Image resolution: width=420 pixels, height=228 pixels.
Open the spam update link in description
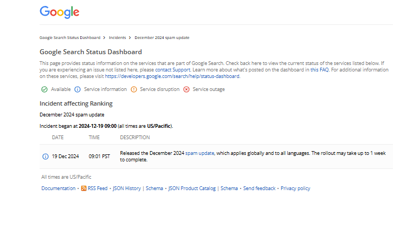coord(199,153)
